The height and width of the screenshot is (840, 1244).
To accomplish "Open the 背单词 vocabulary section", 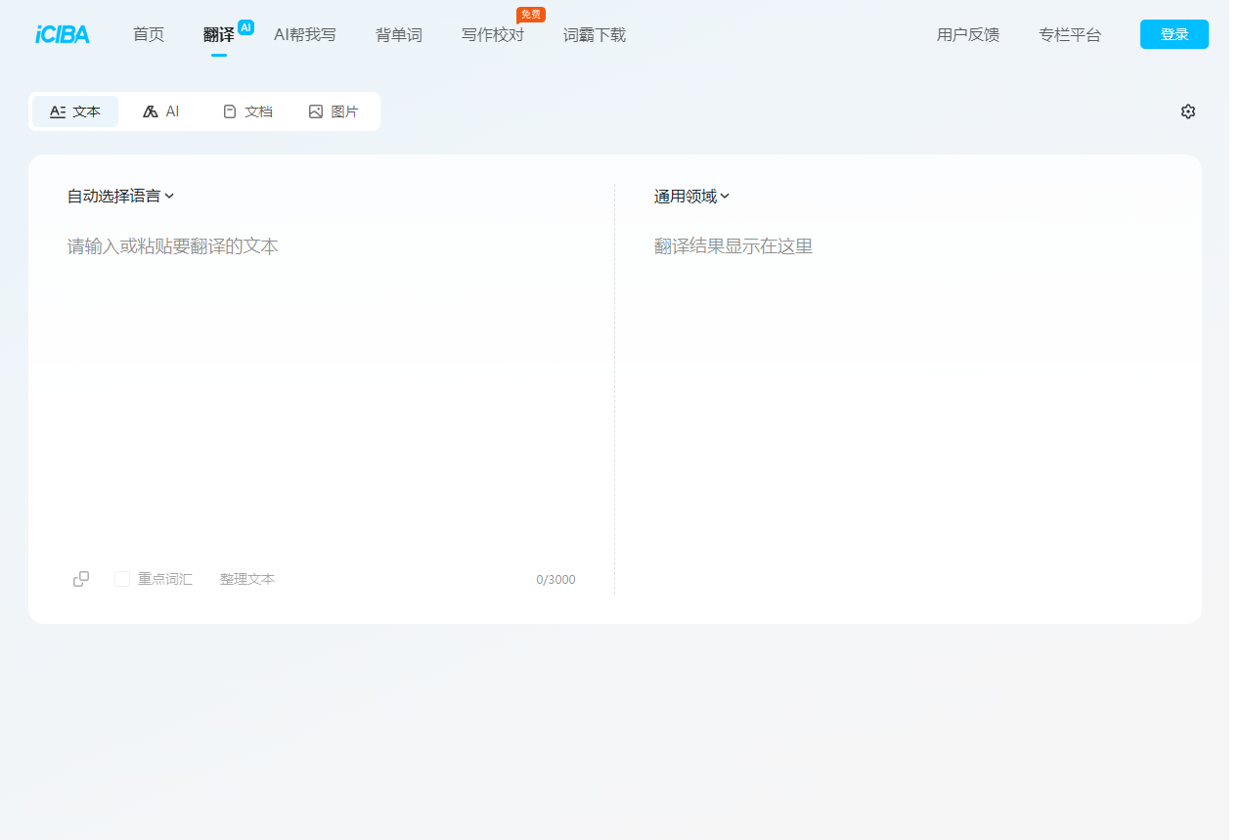I will [398, 33].
